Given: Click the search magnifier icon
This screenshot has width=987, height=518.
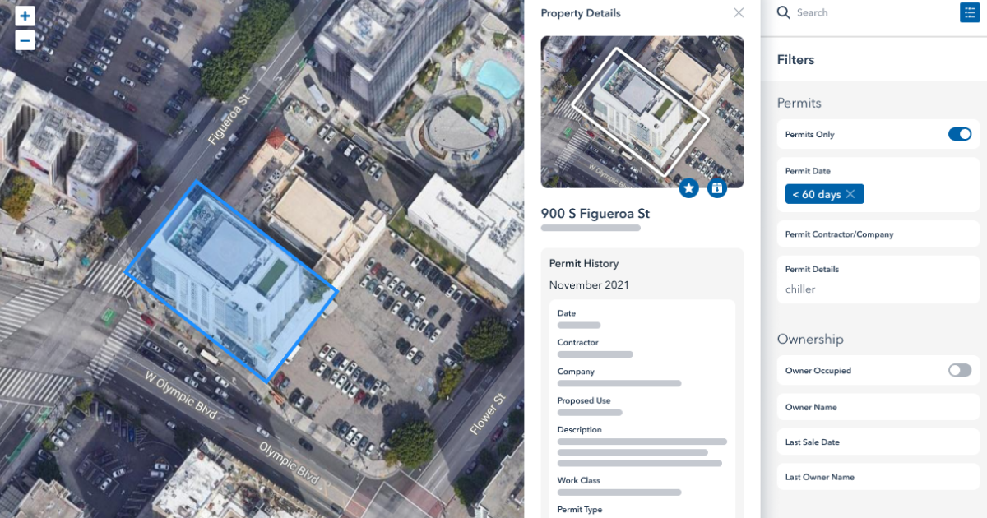Looking at the screenshot, I should pyautogui.click(x=782, y=12).
